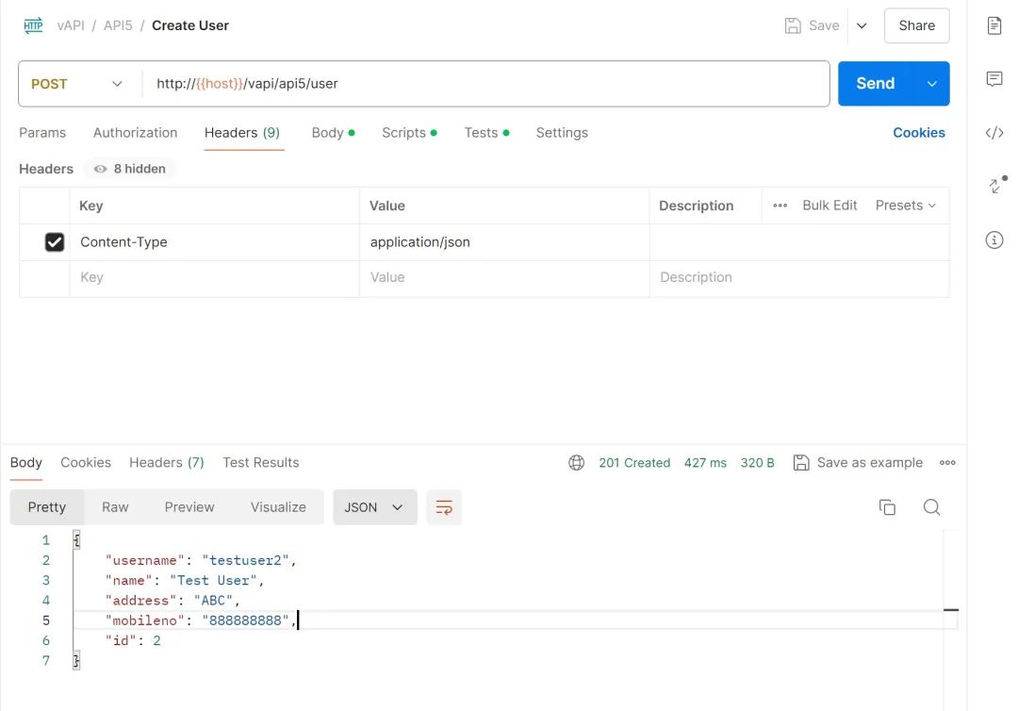Open the Tests tab
This screenshot has width=1018, height=711.
pos(486,132)
